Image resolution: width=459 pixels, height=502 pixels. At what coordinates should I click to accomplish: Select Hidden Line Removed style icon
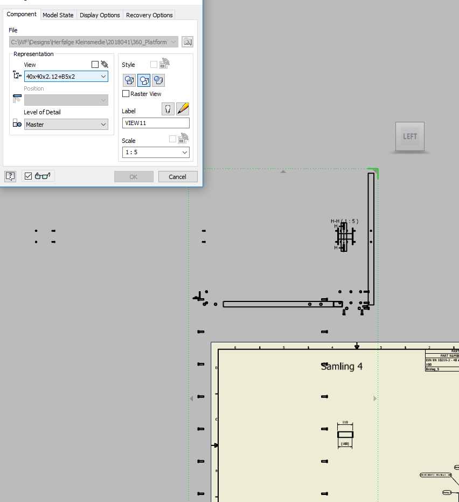coord(144,80)
